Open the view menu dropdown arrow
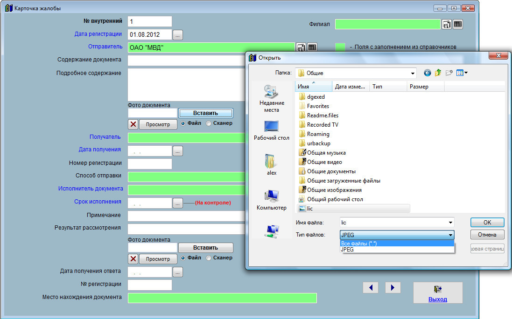The height and width of the screenshot is (319, 512). [x=466, y=73]
